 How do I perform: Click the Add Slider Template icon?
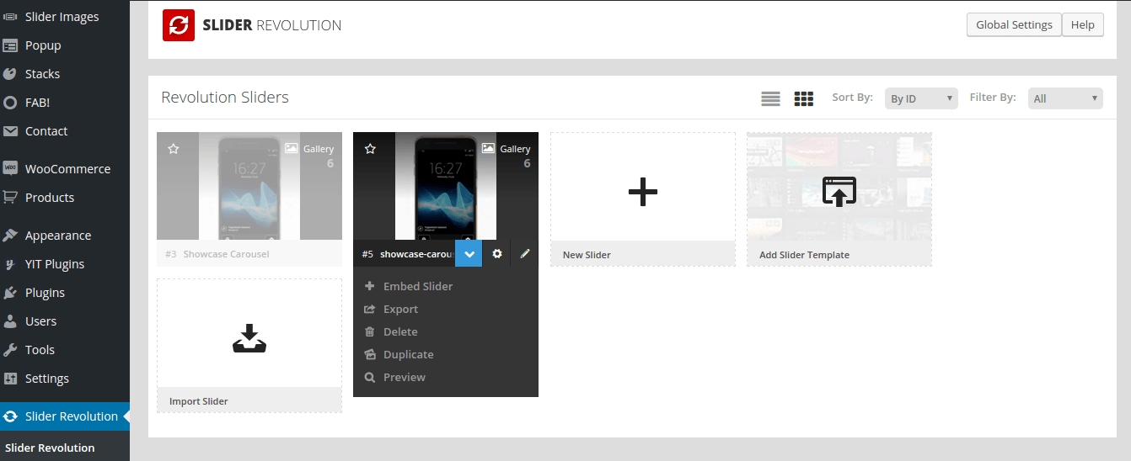839,192
